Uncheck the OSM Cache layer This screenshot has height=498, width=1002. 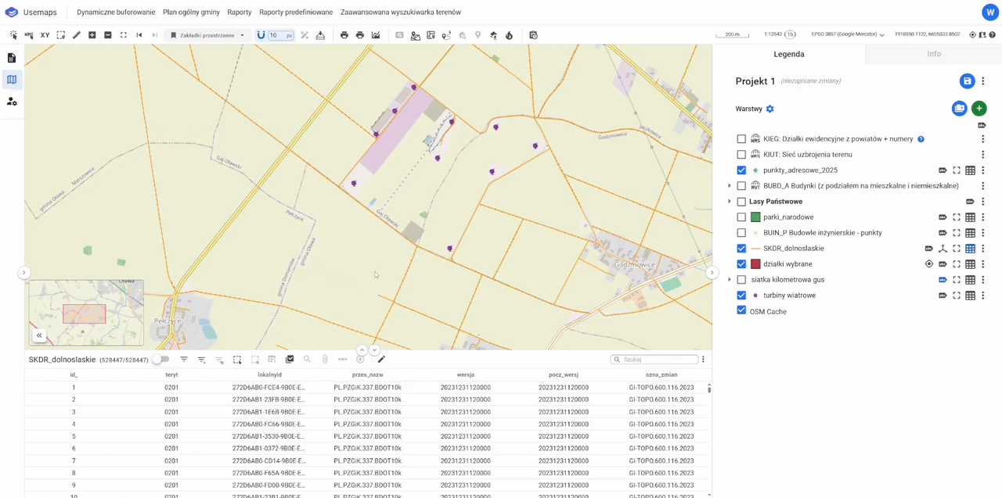[741, 311]
